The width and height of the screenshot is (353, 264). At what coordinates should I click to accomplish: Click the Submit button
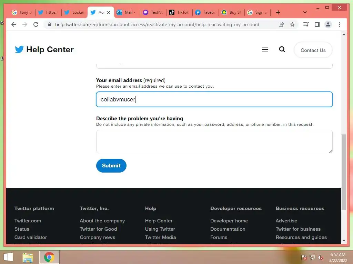click(111, 166)
